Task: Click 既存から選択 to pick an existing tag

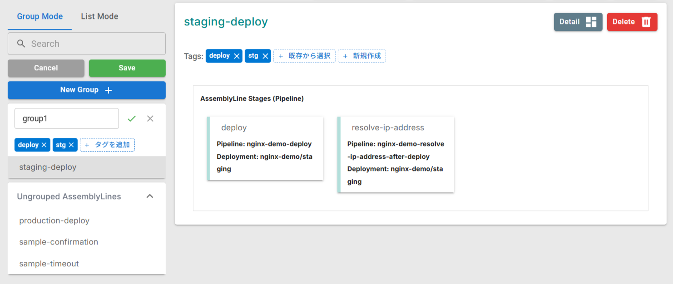Action: point(304,56)
